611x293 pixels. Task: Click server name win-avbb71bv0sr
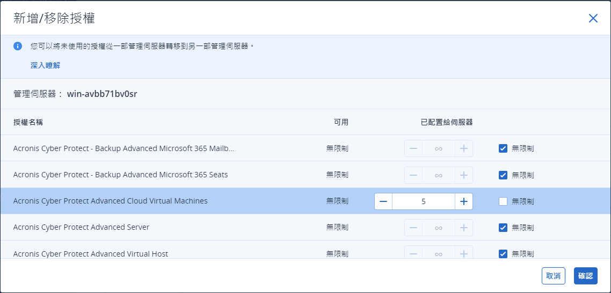click(x=102, y=94)
